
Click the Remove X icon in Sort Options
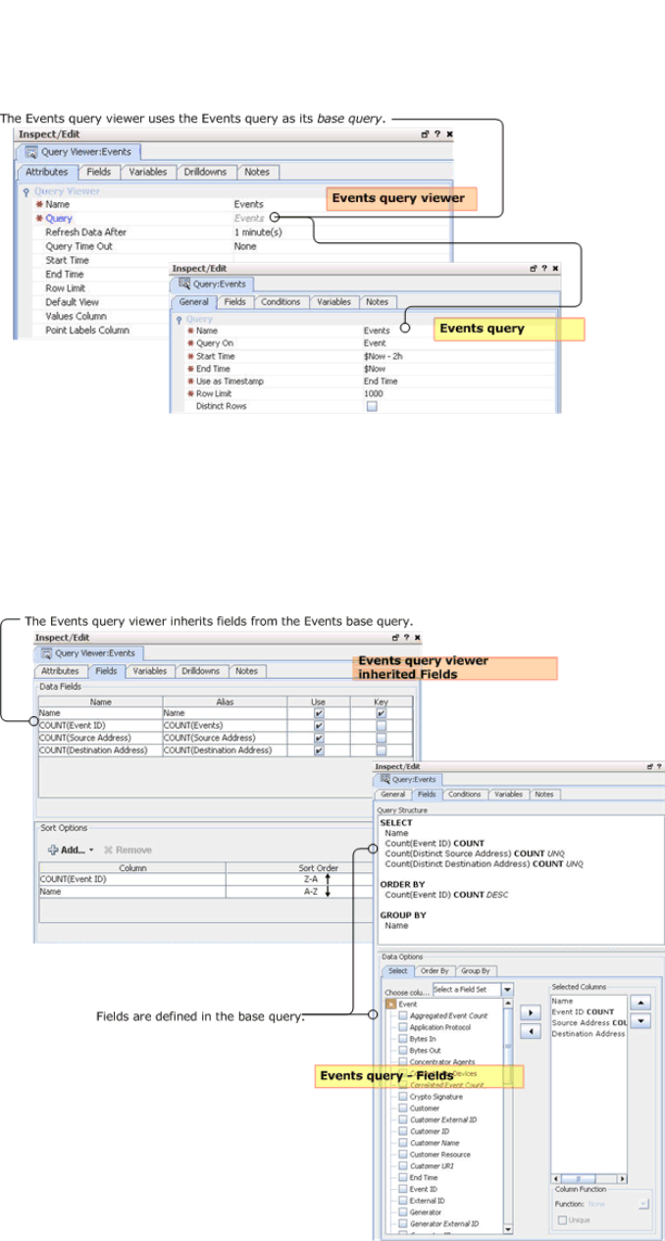(x=108, y=850)
